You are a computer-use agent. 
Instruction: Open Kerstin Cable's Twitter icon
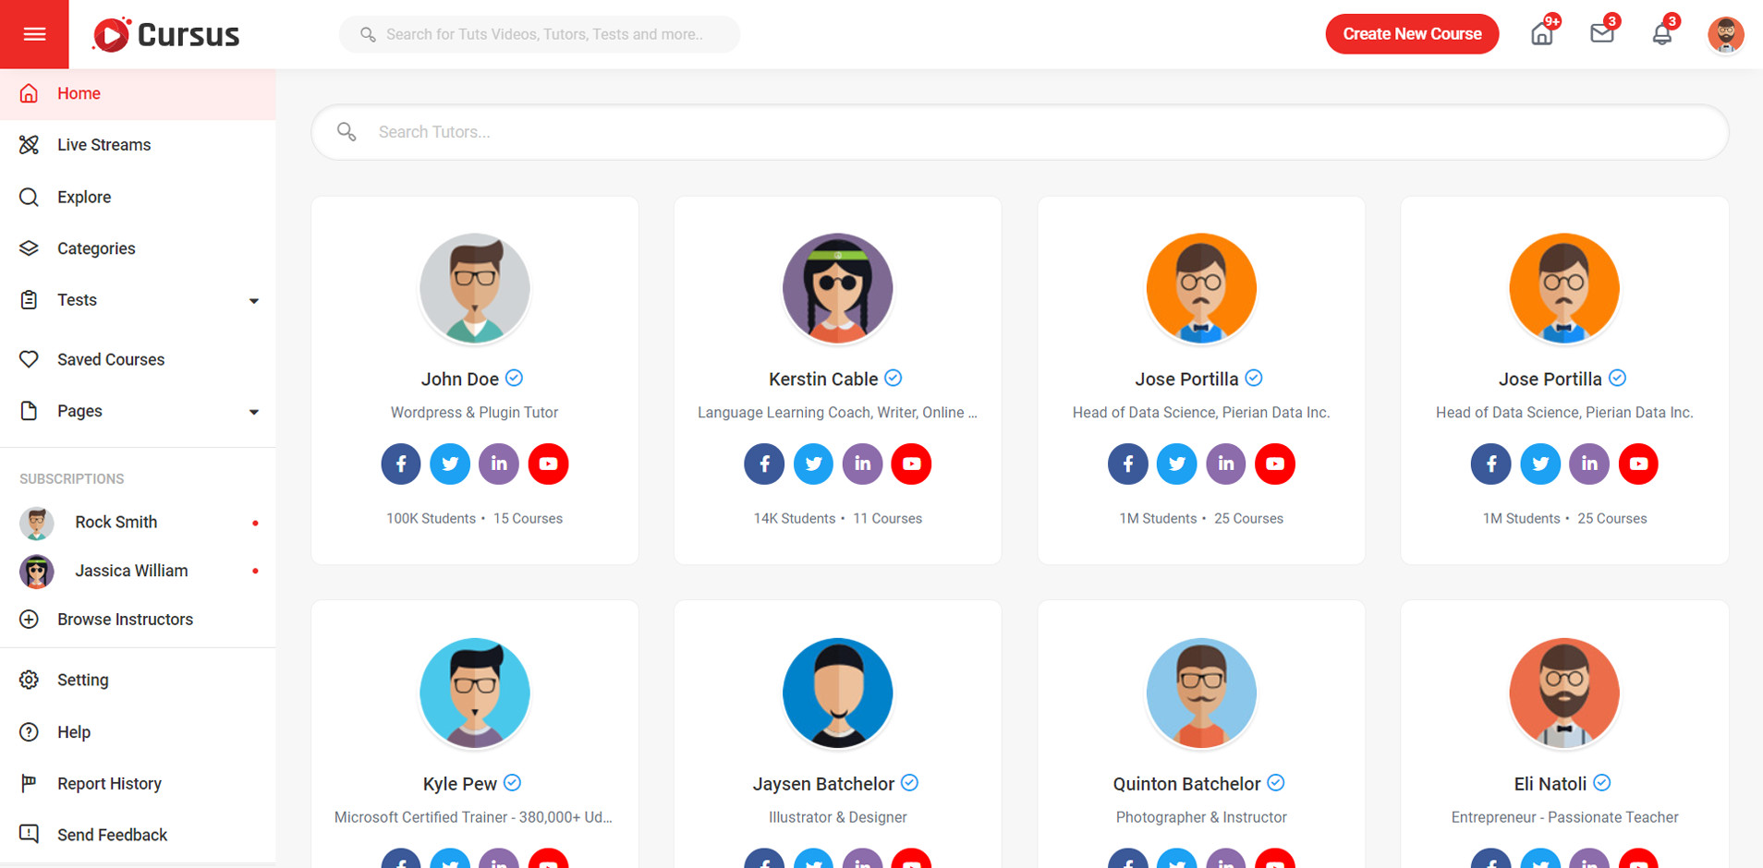pyautogui.click(x=813, y=464)
